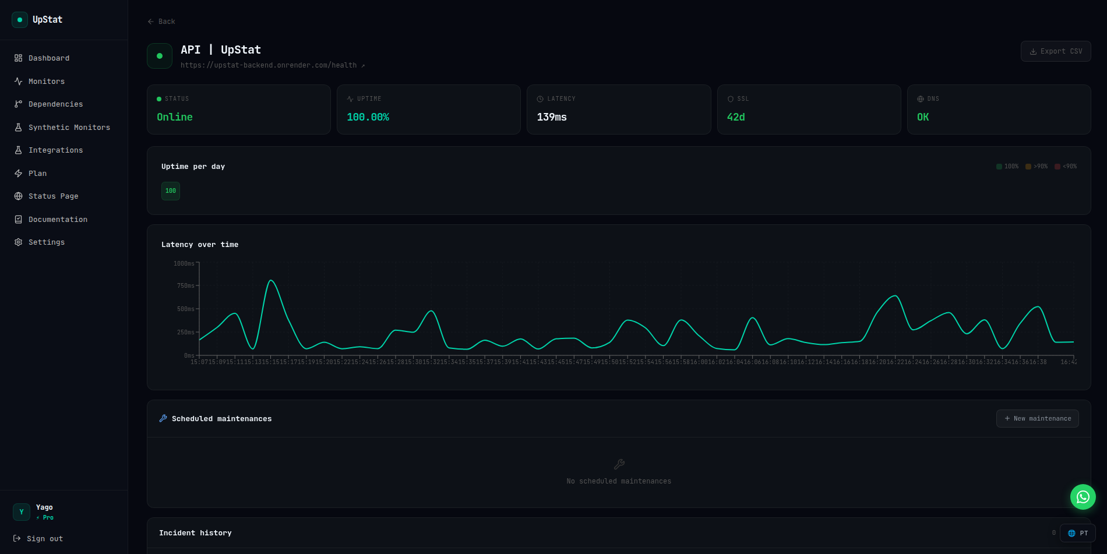Click the Plan lightning bolt icon

[18, 174]
